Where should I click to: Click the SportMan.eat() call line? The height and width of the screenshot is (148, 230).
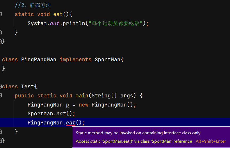[x=51, y=113]
